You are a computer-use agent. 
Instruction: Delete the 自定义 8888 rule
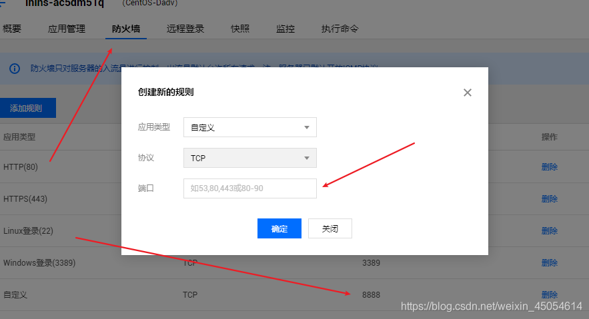pos(549,294)
